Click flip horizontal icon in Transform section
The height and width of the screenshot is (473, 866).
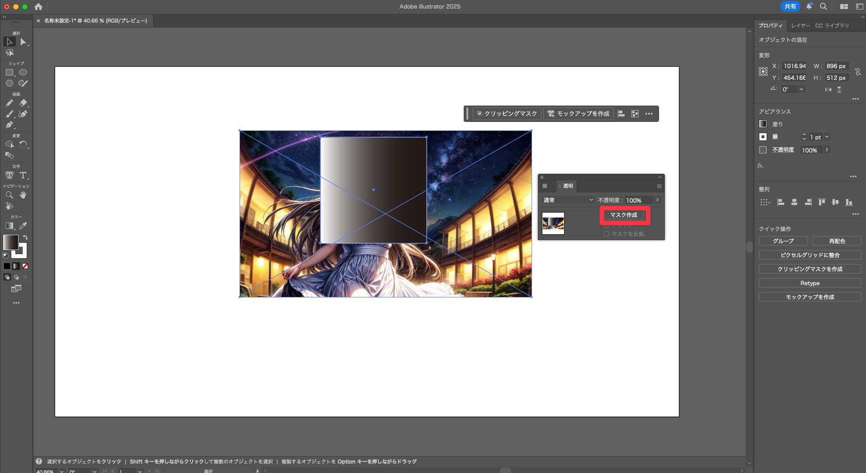pyautogui.click(x=828, y=89)
